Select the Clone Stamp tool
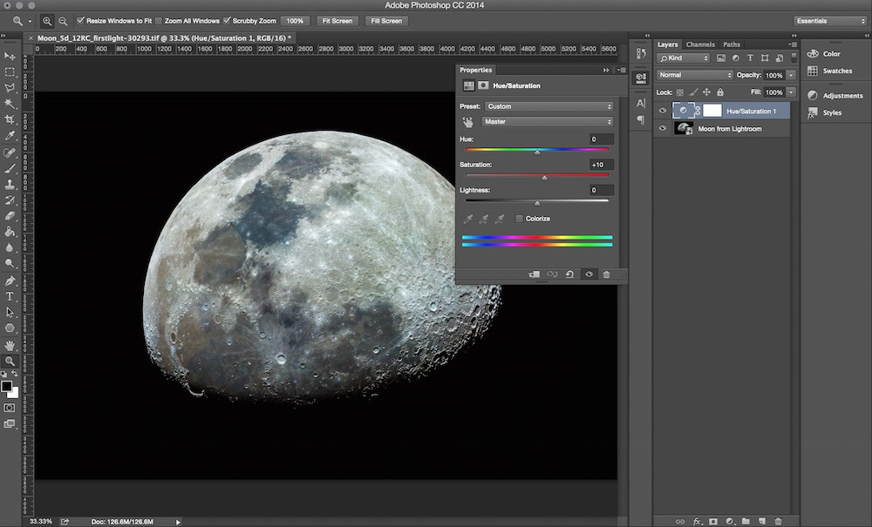The height and width of the screenshot is (527, 872). pyautogui.click(x=10, y=185)
